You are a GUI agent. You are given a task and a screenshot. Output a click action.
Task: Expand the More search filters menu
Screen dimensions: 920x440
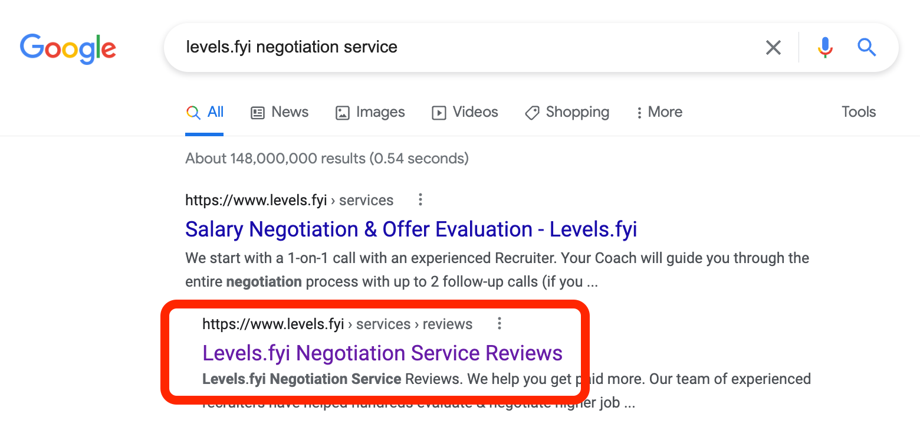tap(659, 112)
